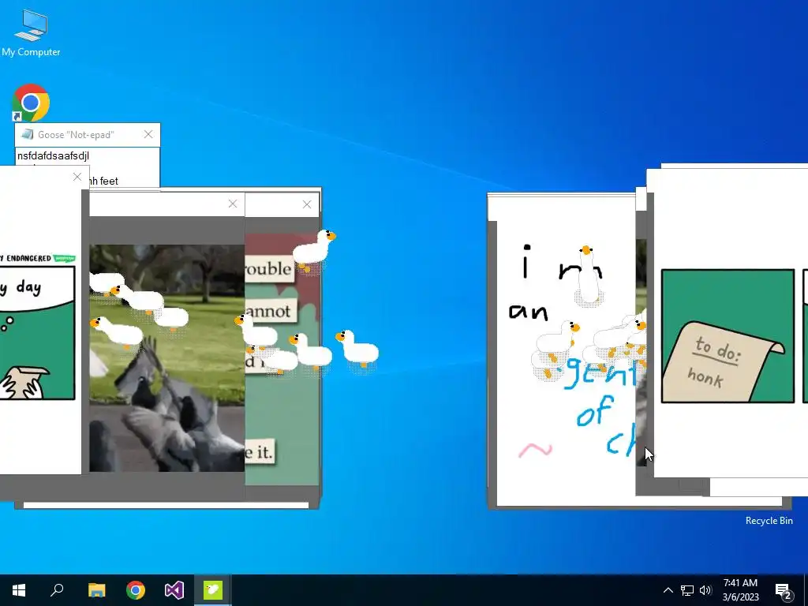Close the poem clipping meme window
Viewport: 808px width, 606px height.
307,204
